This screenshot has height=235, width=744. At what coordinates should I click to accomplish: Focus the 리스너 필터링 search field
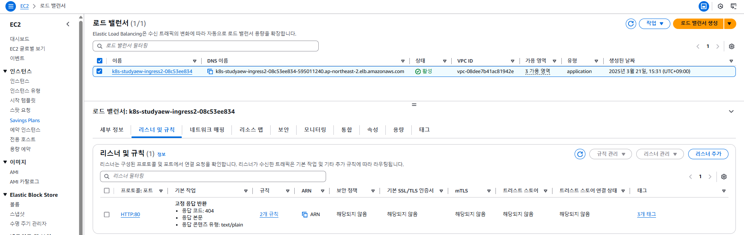[213, 176]
